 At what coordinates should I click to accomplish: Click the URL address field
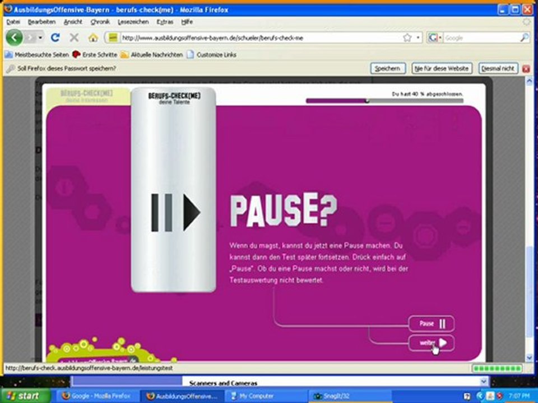[261, 38]
